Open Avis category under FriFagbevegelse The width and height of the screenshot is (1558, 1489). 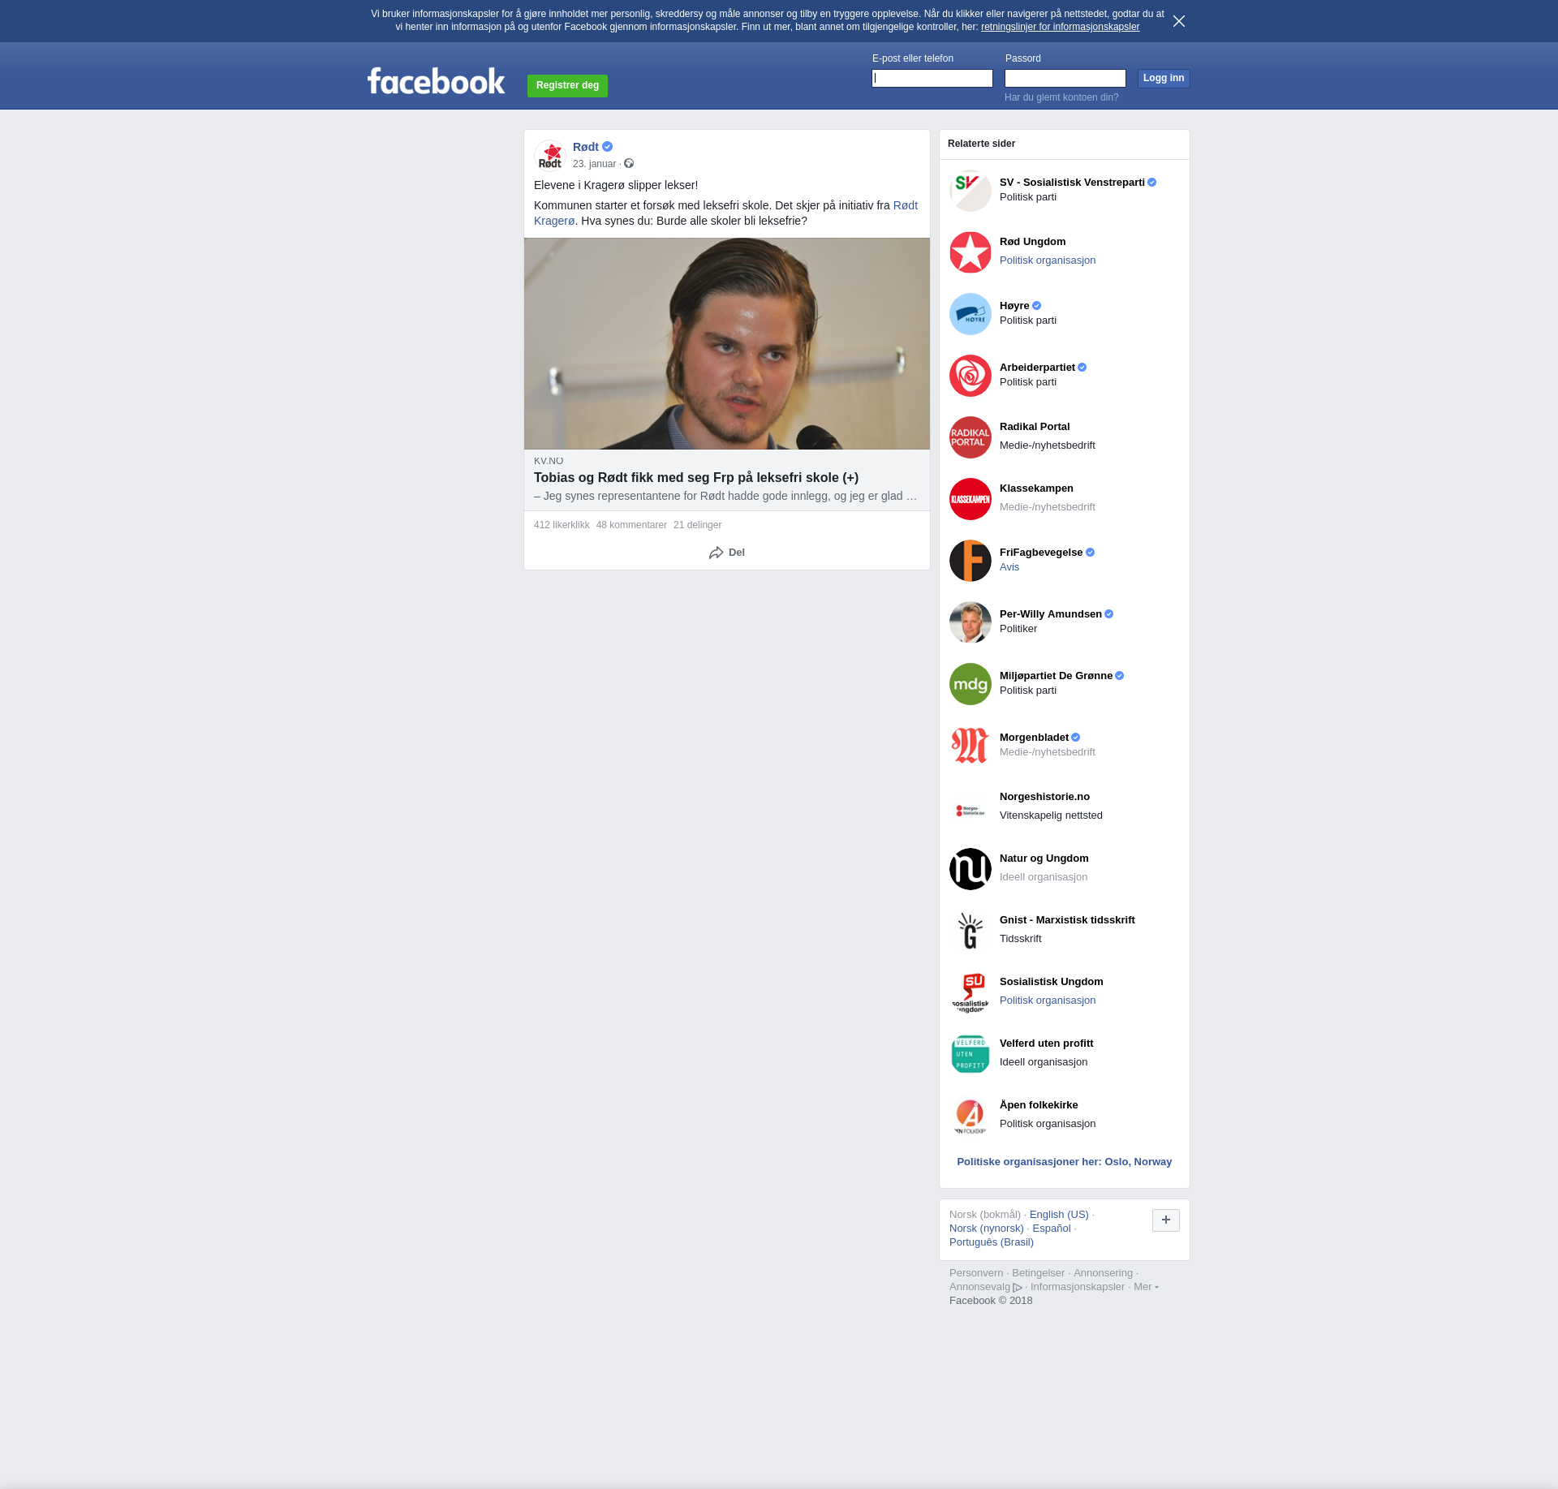(x=1009, y=567)
